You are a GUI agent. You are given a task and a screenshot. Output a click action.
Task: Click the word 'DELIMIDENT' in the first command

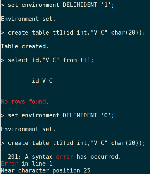80,5
